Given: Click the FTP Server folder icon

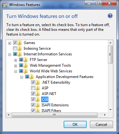Looking at the screenshot, I should tap(26, 60).
